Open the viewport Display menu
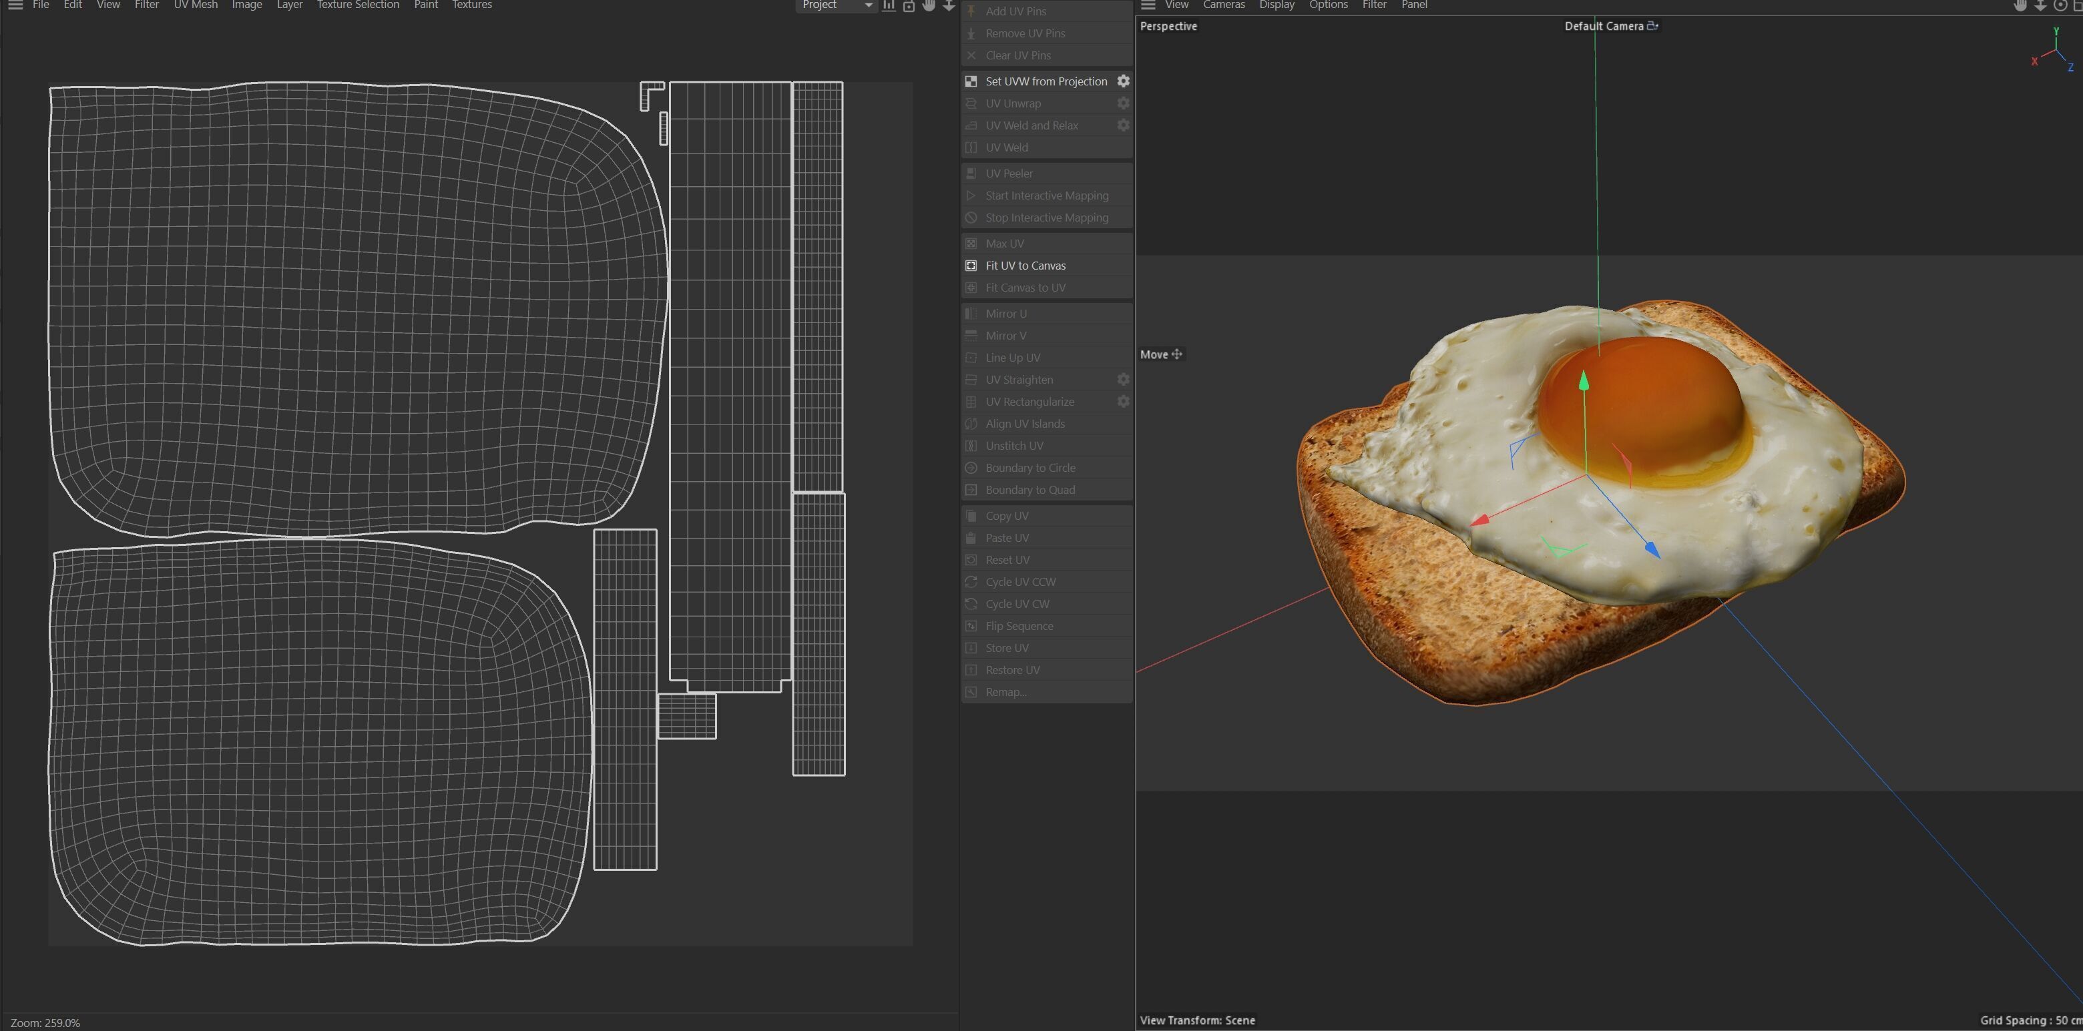This screenshot has width=2083, height=1031. point(1277,5)
